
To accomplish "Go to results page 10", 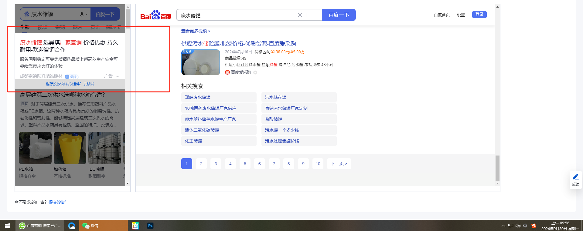I will click(318, 164).
